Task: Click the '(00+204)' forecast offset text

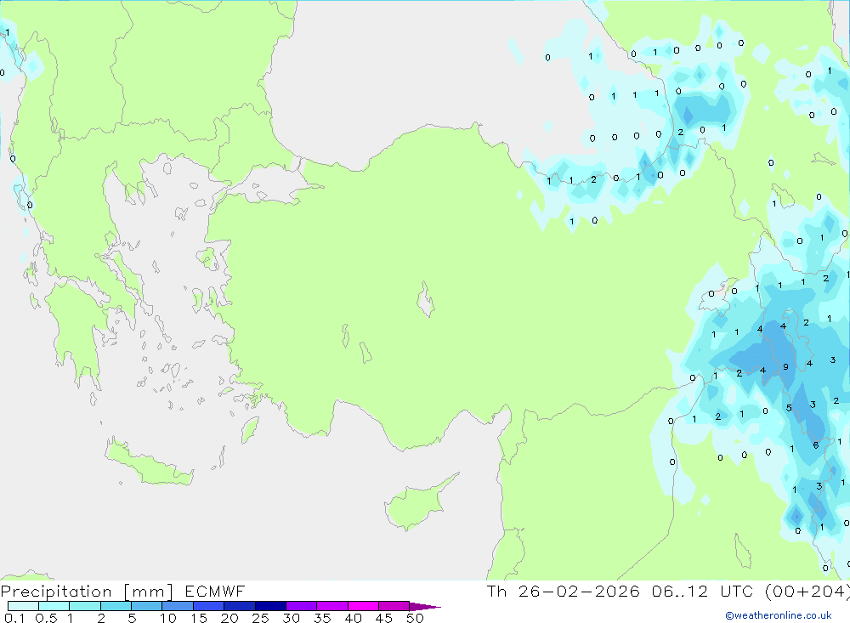Action: click(807, 591)
